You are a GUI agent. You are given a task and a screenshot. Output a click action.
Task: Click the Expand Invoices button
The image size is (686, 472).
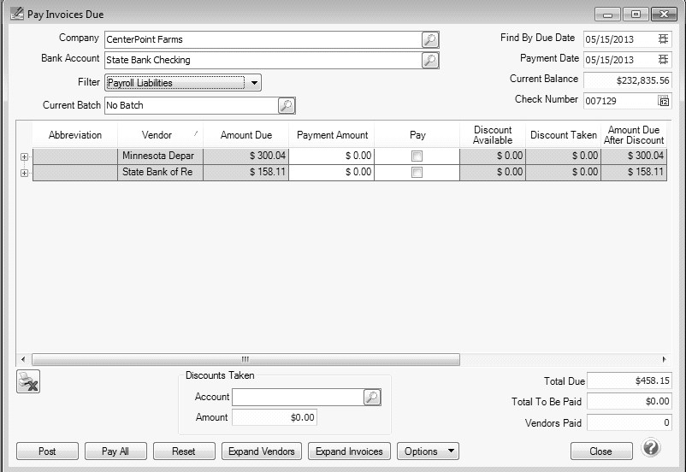coord(349,451)
